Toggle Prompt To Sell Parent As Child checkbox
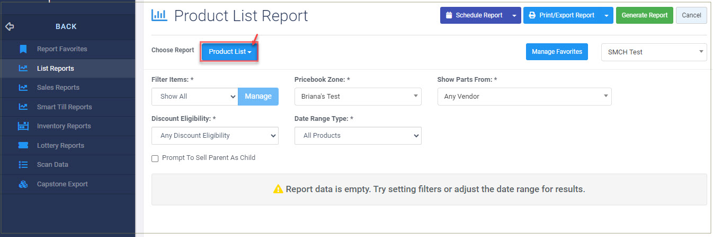The image size is (713, 237). [x=155, y=158]
